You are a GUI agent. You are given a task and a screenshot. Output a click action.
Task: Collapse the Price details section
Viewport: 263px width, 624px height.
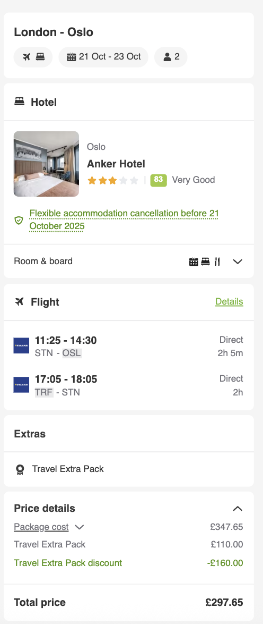coord(238,509)
